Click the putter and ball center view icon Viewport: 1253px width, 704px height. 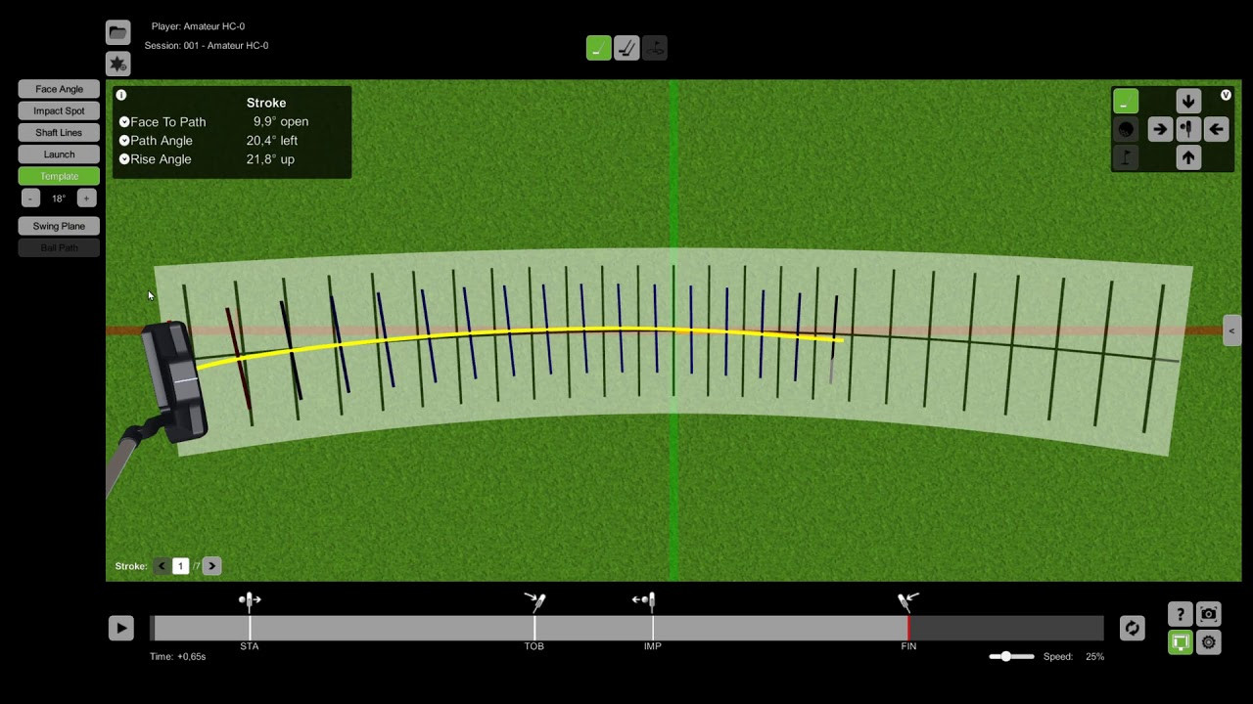1187,129
